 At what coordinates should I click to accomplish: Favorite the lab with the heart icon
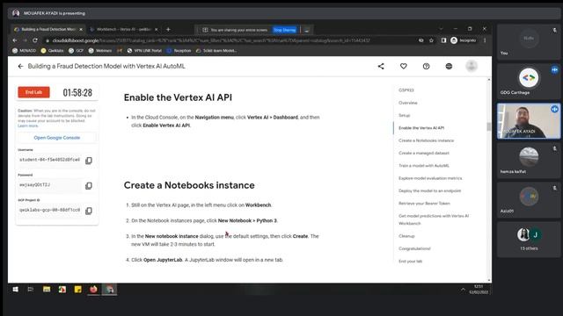pyautogui.click(x=404, y=67)
